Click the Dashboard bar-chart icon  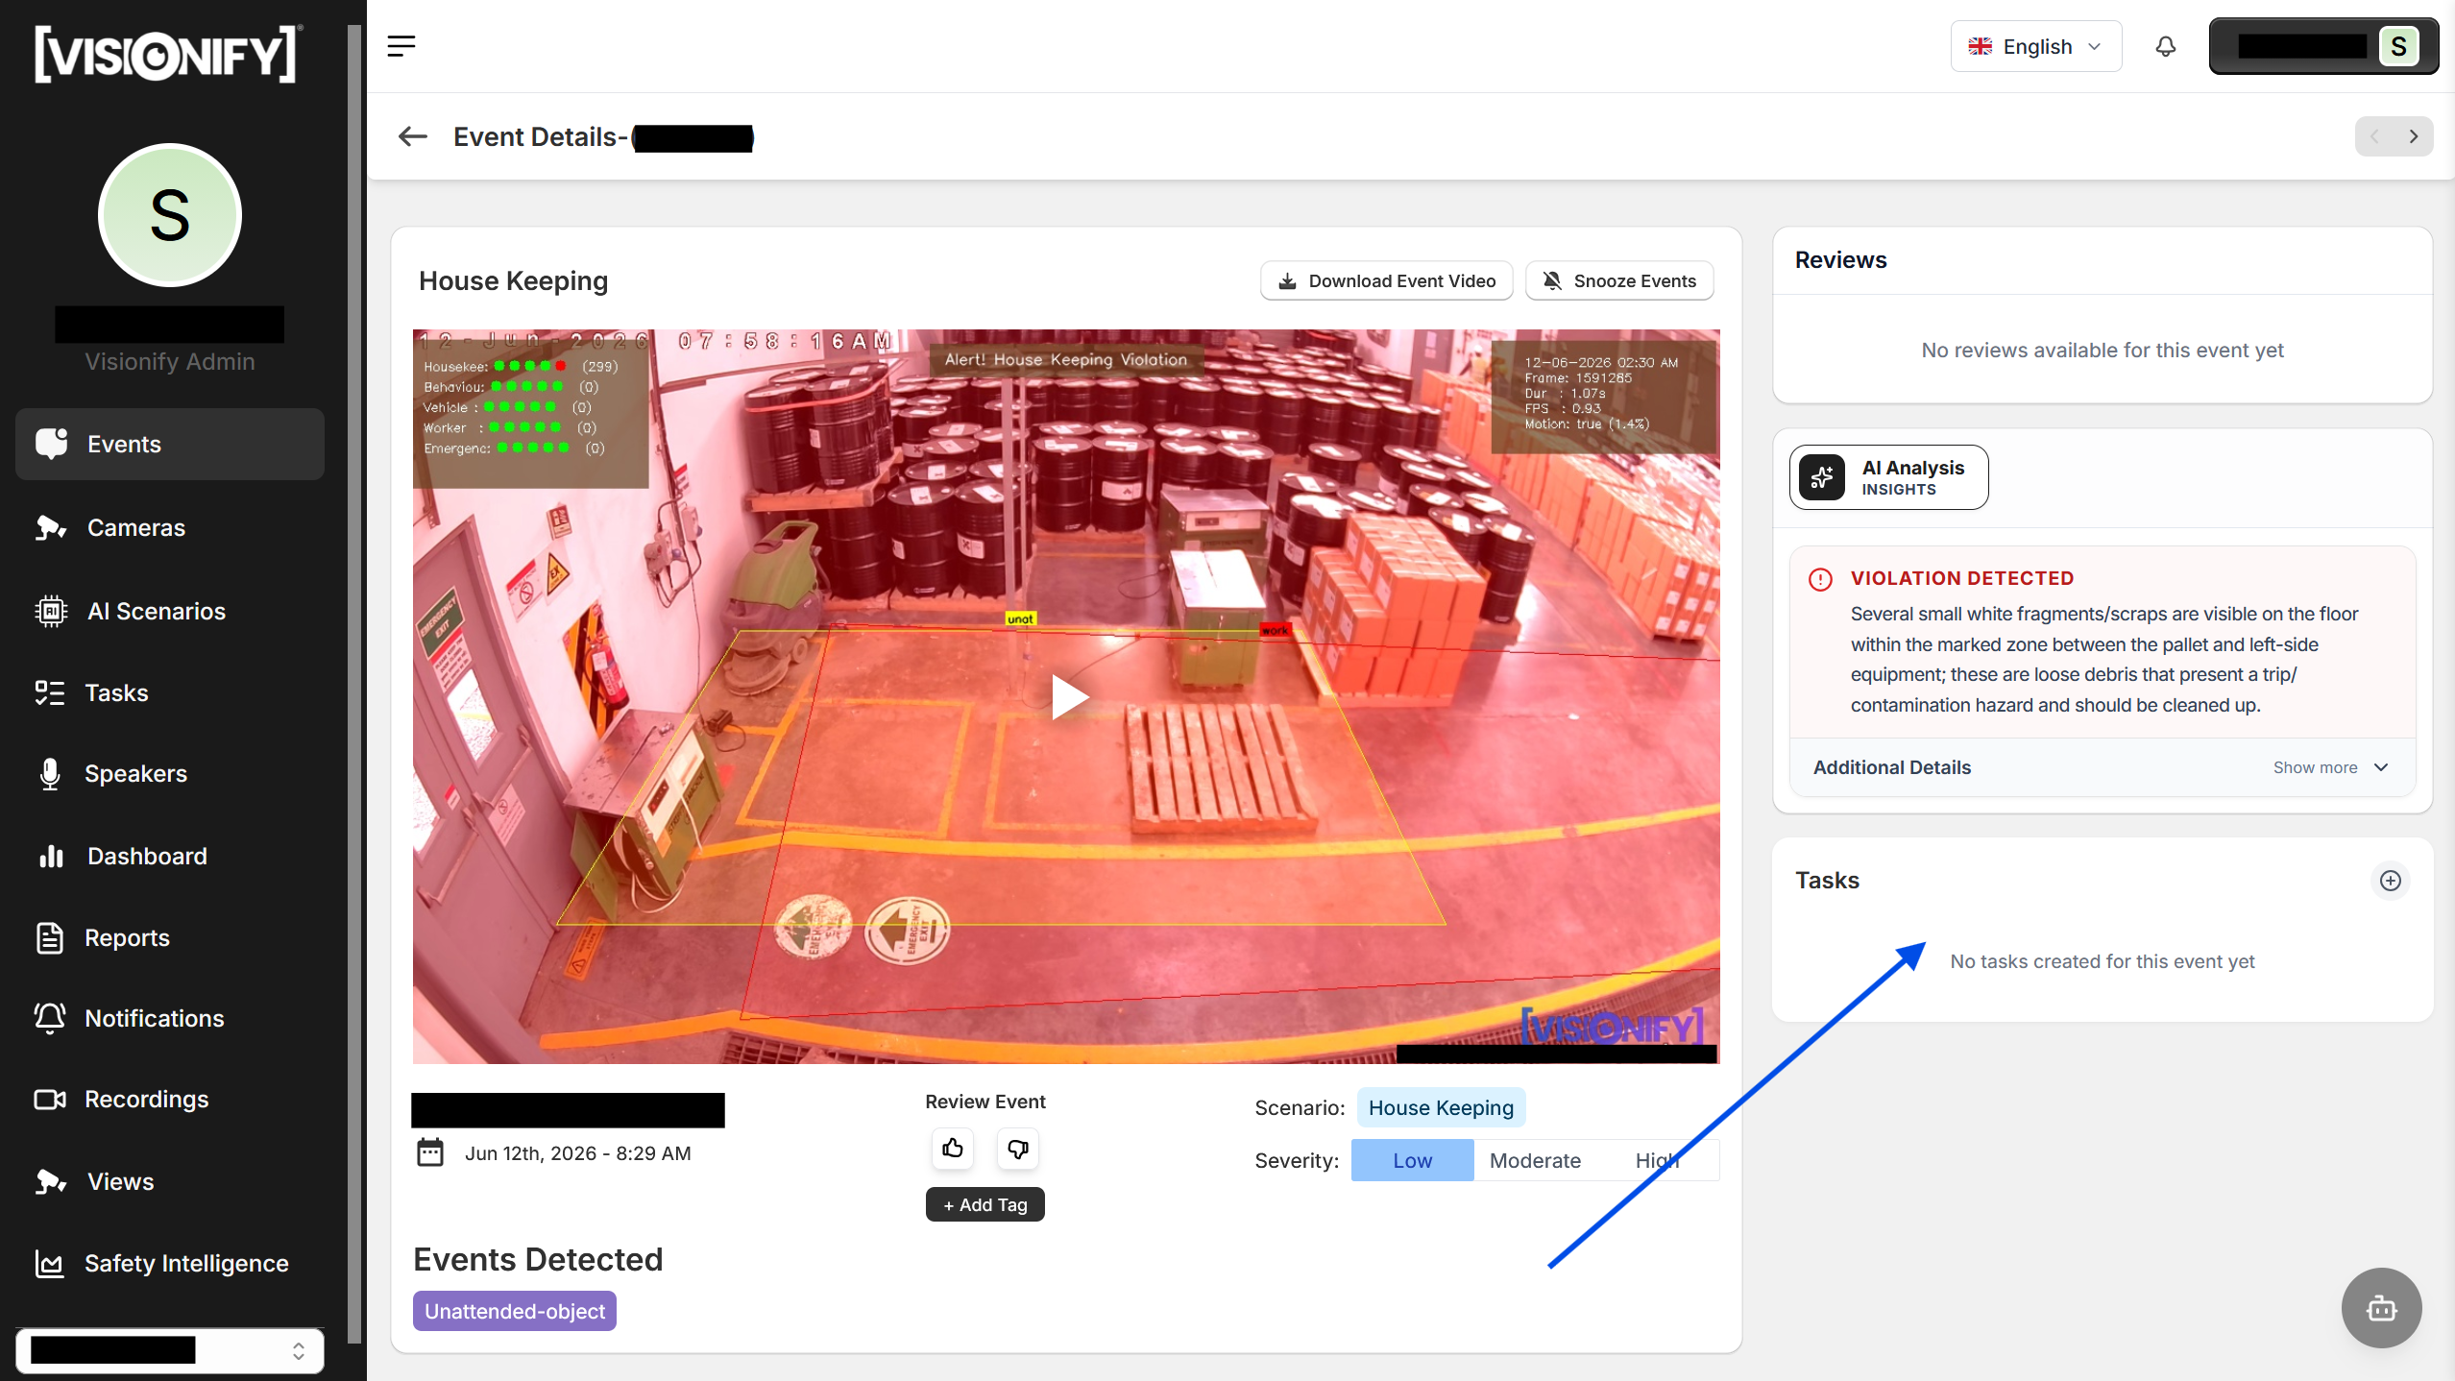[x=51, y=856]
